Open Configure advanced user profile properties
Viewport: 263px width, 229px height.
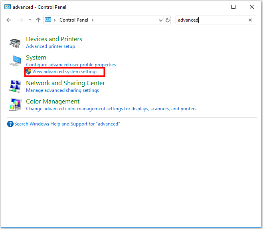[x=71, y=65]
